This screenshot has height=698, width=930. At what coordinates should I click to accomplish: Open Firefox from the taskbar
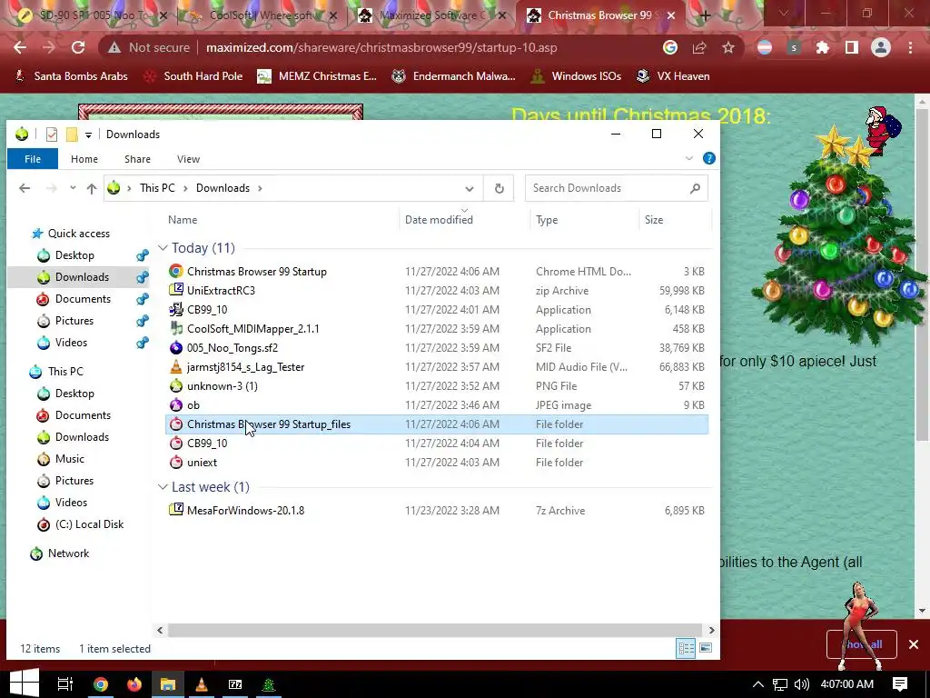[x=134, y=684]
